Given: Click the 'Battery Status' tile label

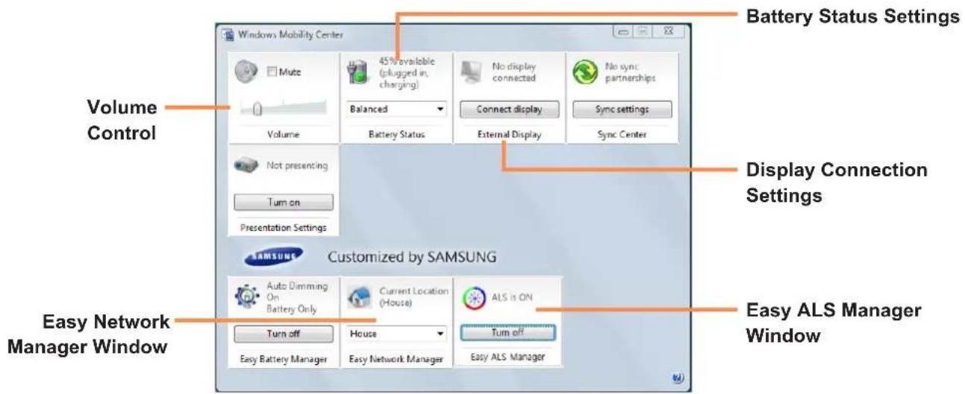Looking at the screenshot, I should (x=397, y=135).
